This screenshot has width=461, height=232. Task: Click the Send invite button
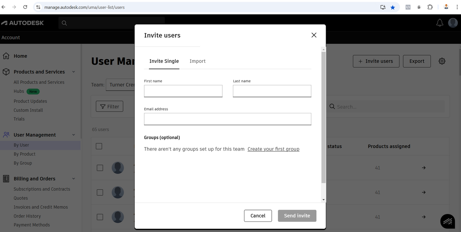[x=297, y=216]
